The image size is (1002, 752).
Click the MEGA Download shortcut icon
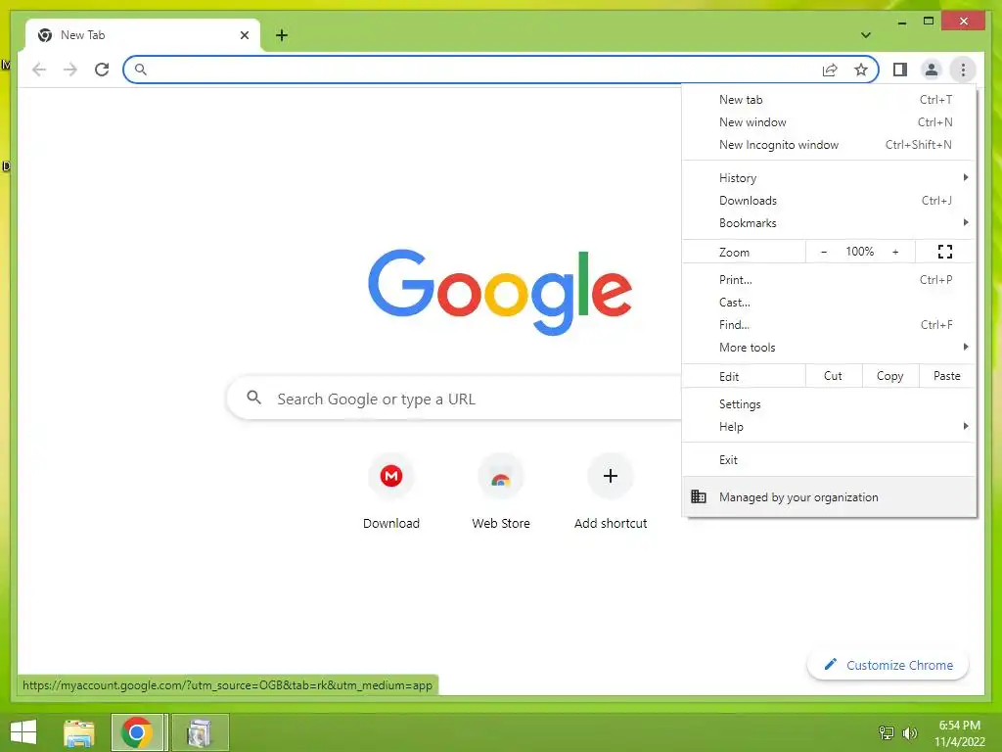coord(391,476)
